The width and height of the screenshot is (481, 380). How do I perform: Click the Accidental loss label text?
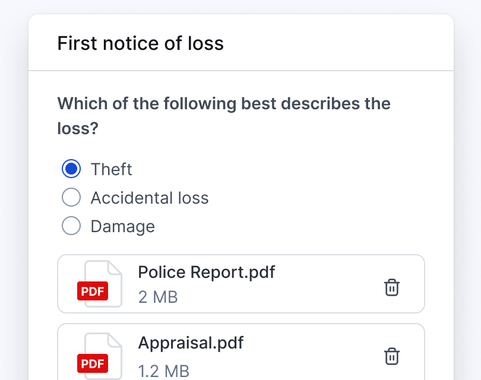pos(149,198)
